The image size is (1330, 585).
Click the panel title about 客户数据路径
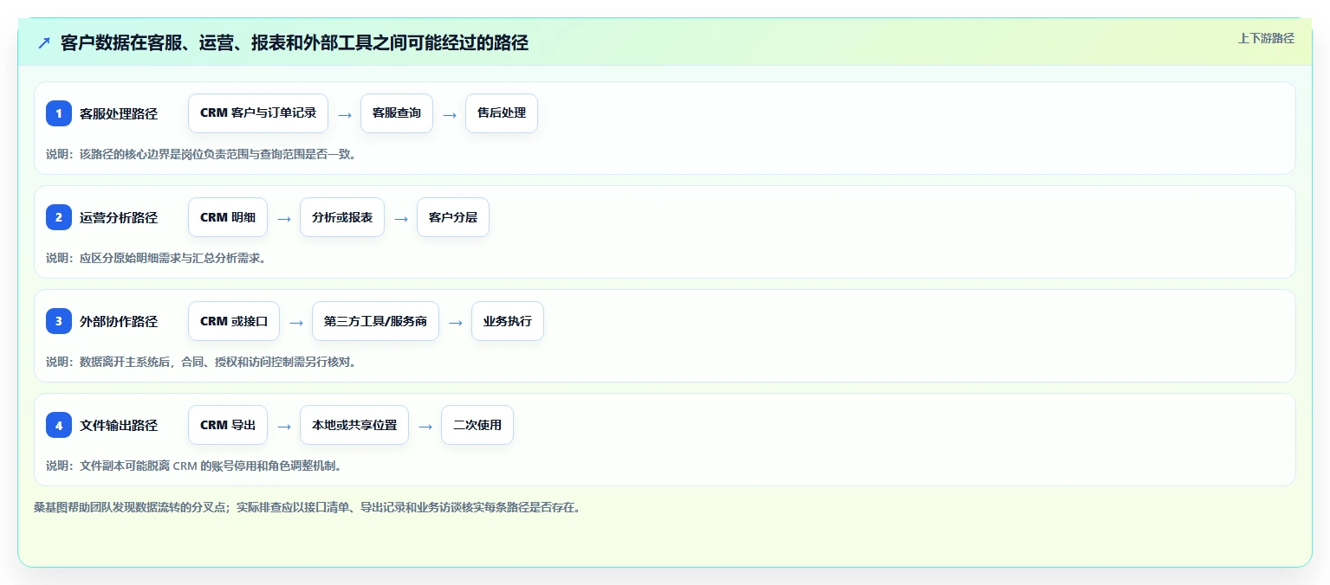point(295,42)
